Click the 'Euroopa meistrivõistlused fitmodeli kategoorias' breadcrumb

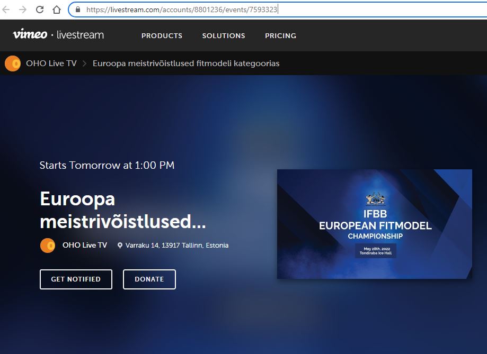point(186,63)
